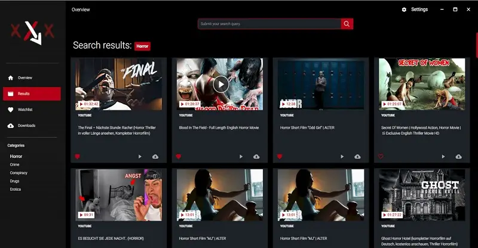The width and height of the screenshot is (478, 248).
Task: Click the 01:32:42 duration badge
Action: 88,104
